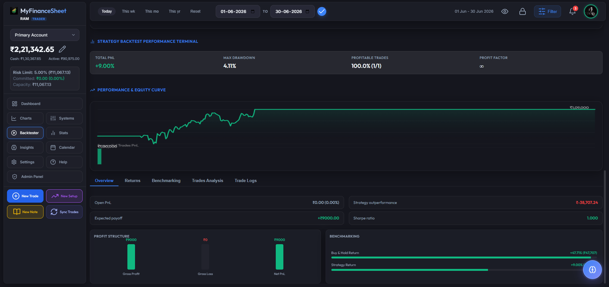Open the end date calendar picker
This screenshot has width=609, height=287.
pos(308,11)
